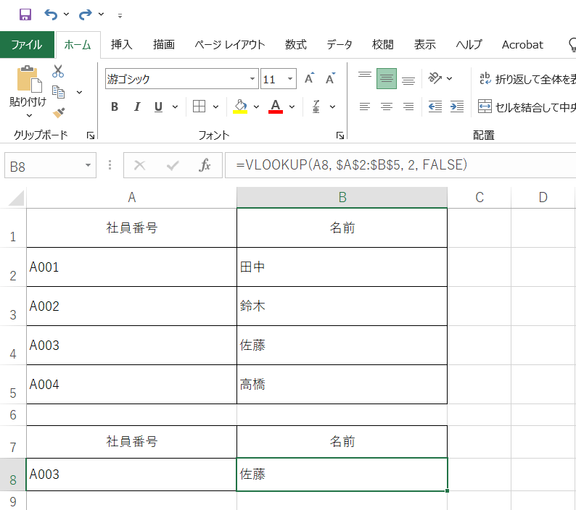
Task: Click the Cut scissors icon
Action: (58, 72)
